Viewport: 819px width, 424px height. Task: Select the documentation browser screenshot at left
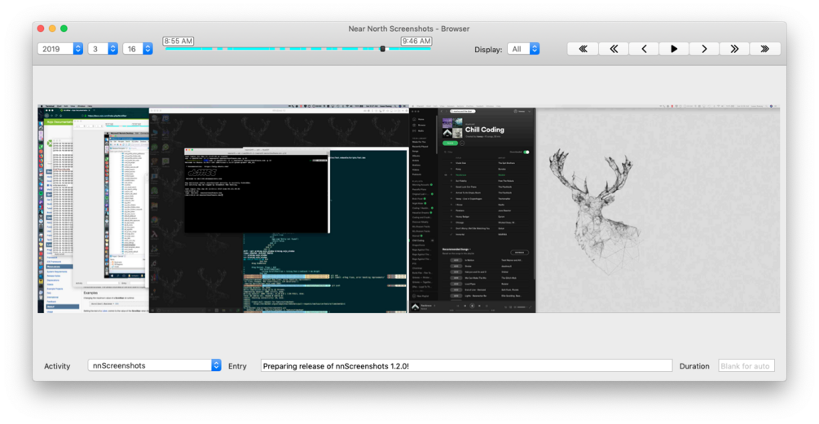(93, 209)
